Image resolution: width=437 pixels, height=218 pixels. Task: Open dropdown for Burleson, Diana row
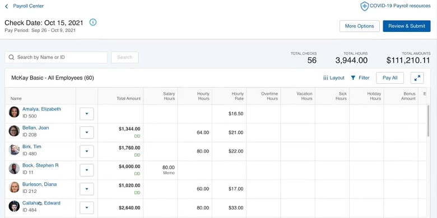87,189
